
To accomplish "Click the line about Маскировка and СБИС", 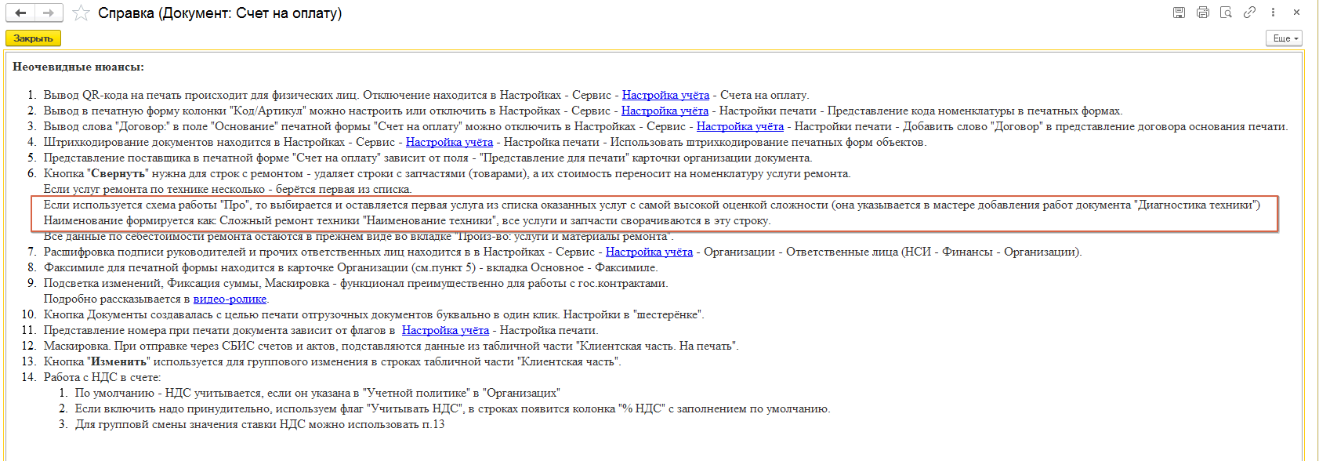I will click(x=391, y=346).
